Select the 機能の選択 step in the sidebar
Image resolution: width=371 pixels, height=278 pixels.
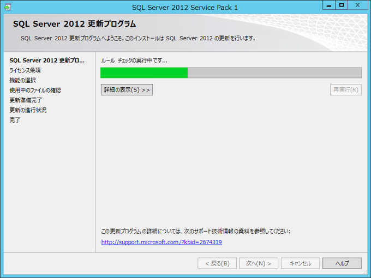pyautogui.click(x=23, y=80)
